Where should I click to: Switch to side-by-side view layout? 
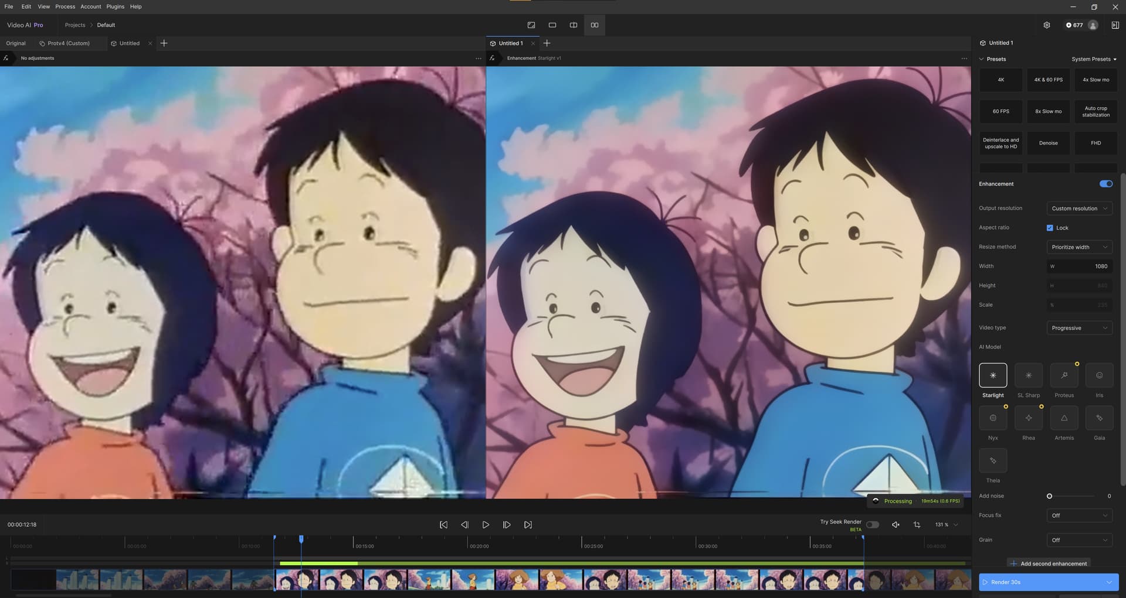pos(594,25)
